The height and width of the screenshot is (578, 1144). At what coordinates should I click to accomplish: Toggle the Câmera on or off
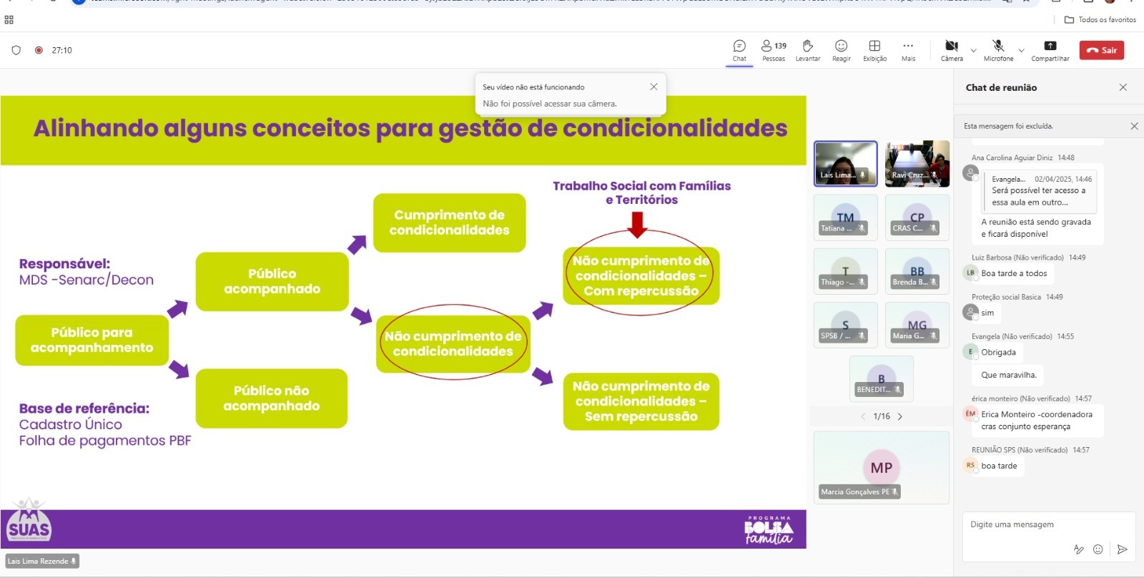click(x=951, y=46)
